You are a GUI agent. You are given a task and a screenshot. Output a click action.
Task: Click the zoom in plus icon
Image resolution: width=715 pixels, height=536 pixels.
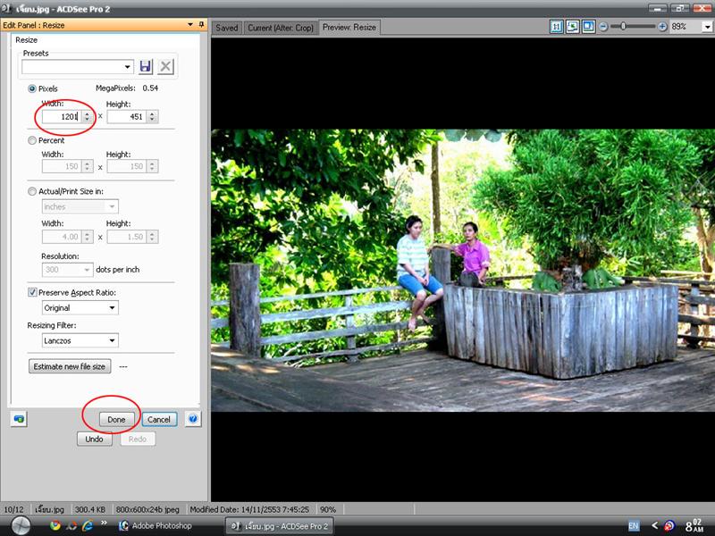(x=662, y=27)
